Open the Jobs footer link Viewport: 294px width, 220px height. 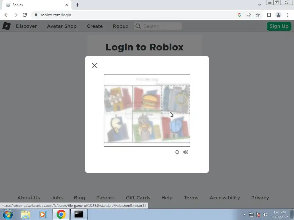pyautogui.click(x=57, y=198)
